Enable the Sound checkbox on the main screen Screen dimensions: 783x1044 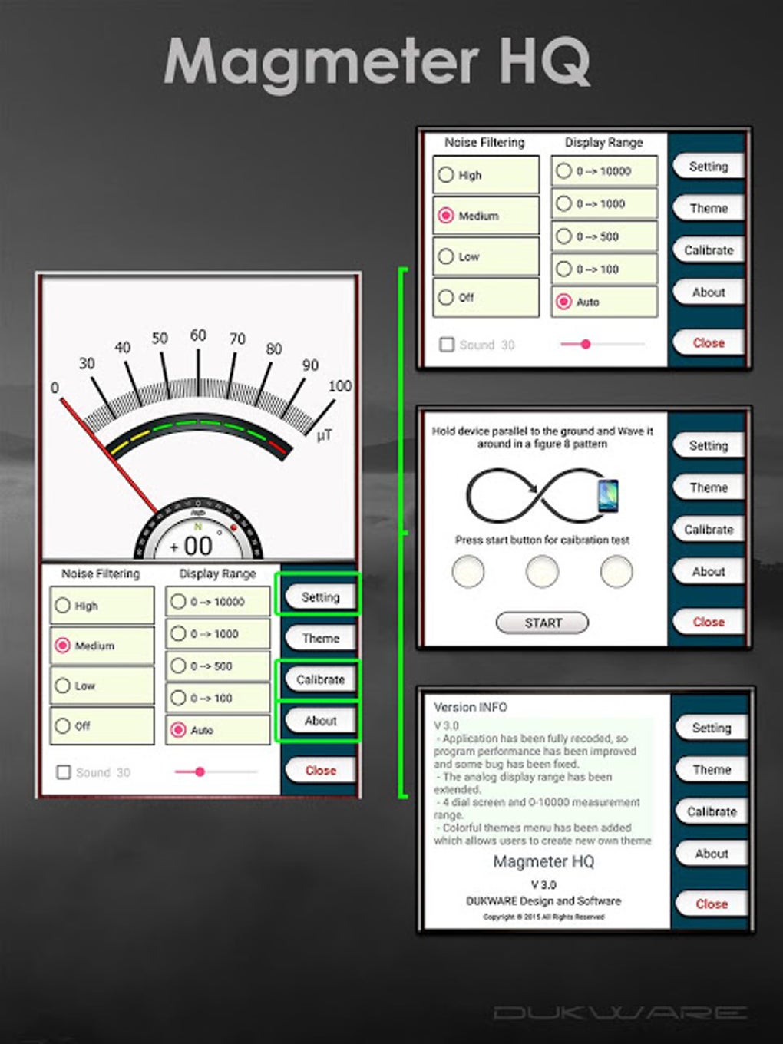(64, 772)
